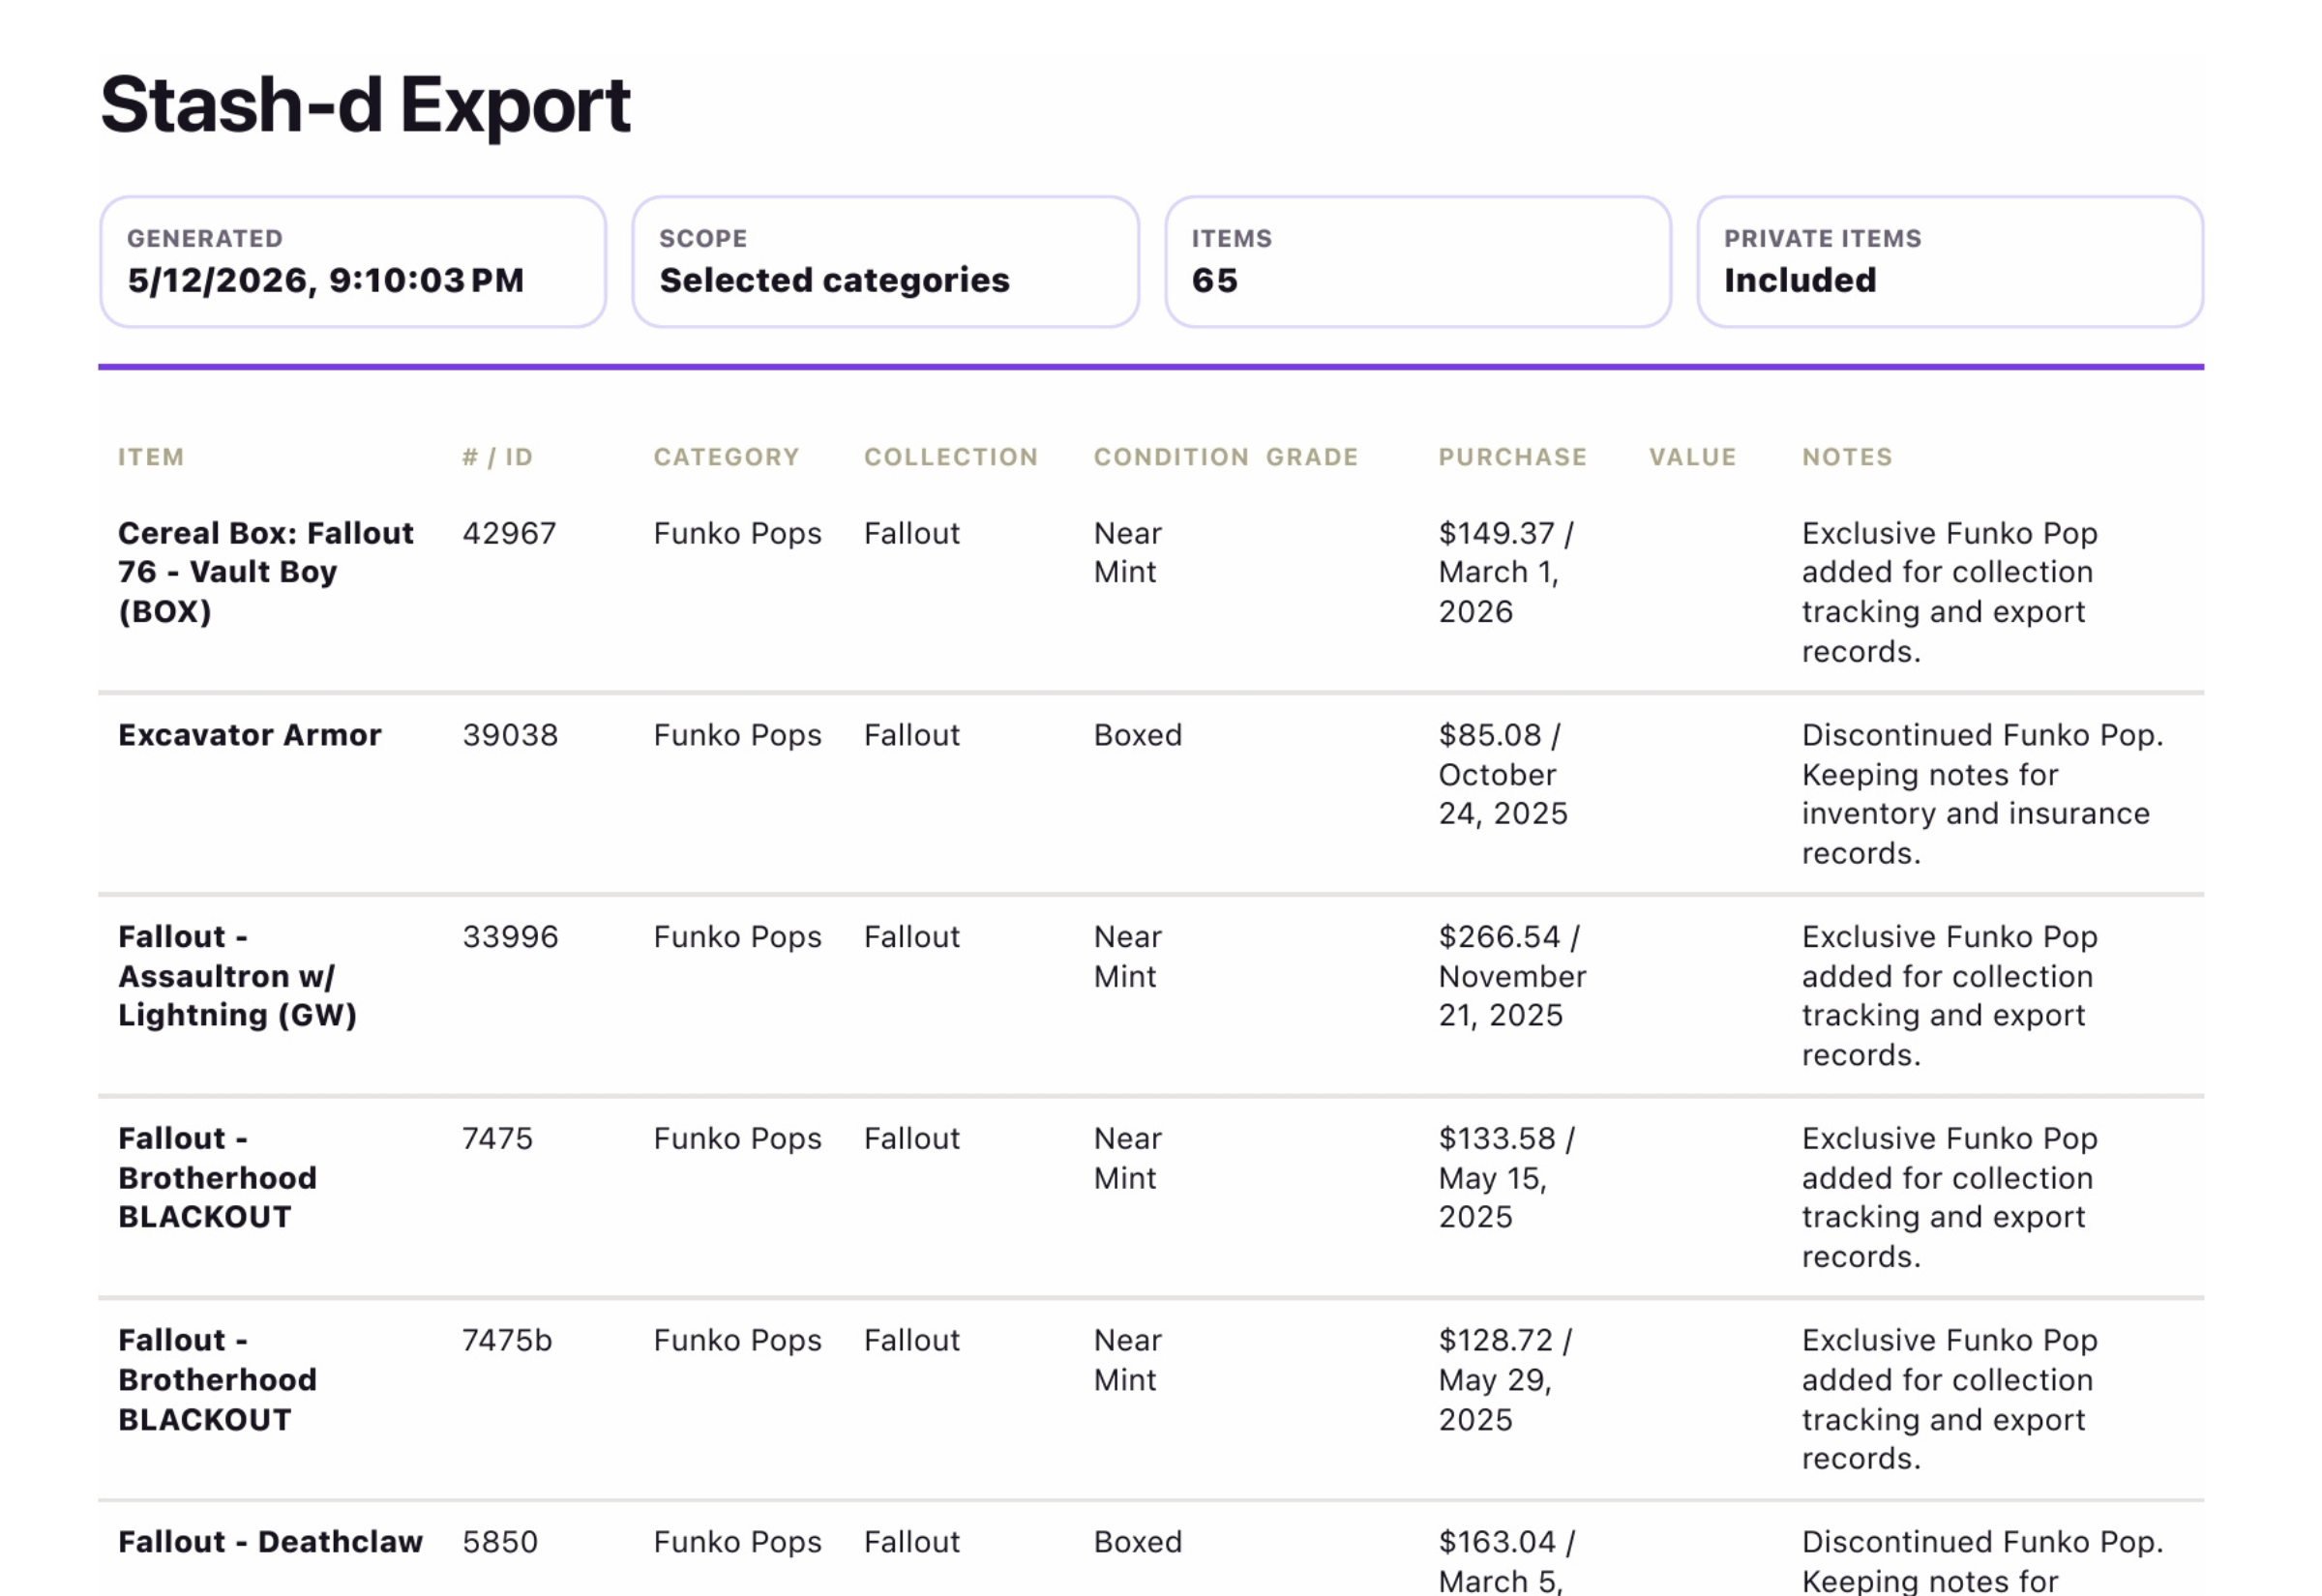
Task: Click ID 42967
Action: coord(509,533)
